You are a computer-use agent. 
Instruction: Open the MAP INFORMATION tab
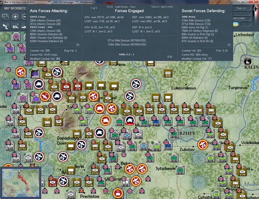[x=15, y=8]
